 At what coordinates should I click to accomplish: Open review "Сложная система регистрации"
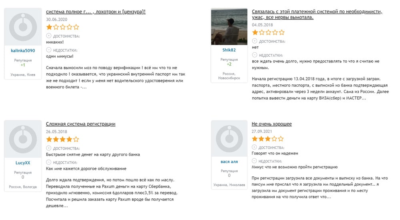[x=80, y=124]
